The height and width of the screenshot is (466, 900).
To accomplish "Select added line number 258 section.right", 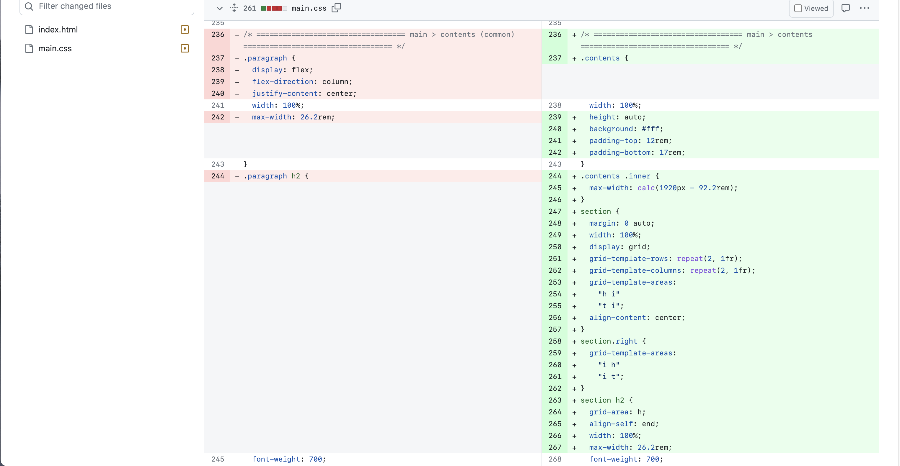I will tap(555, 341).
